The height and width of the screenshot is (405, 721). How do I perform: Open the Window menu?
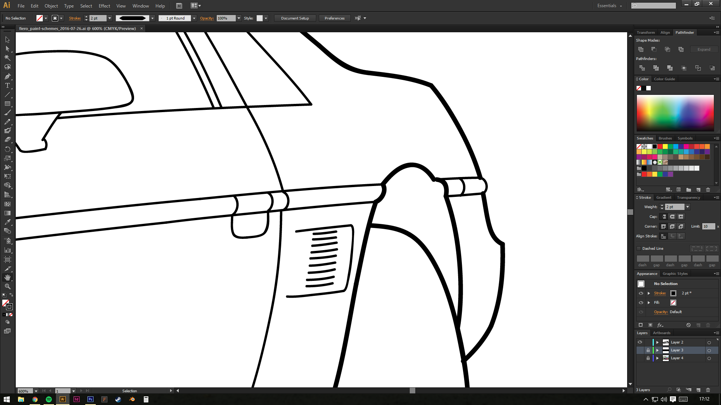(x=140, y=6)
